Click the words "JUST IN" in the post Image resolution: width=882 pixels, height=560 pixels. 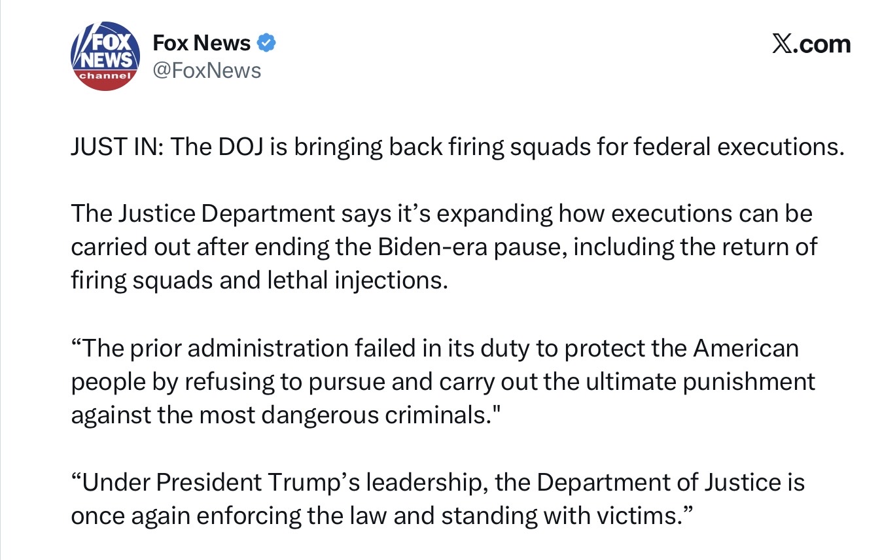tap(116, 147)
